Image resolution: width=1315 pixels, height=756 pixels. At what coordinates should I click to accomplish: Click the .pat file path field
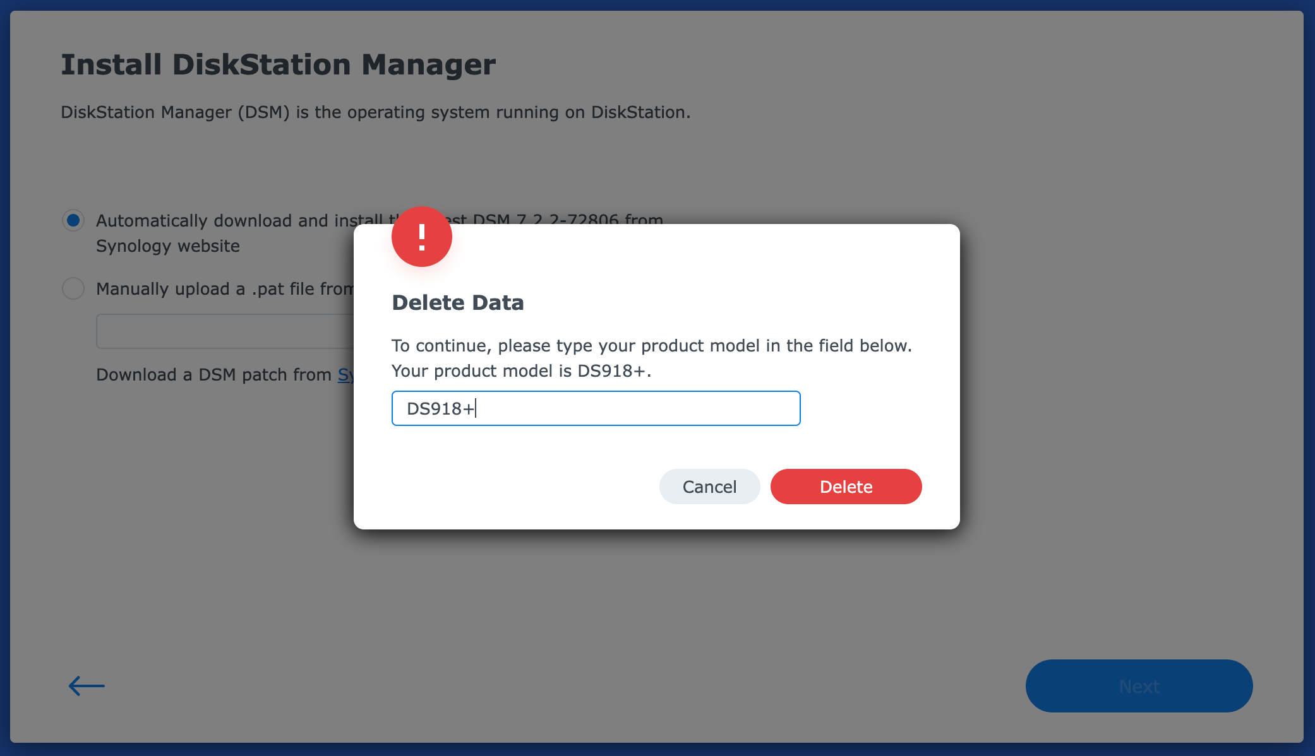224,331
